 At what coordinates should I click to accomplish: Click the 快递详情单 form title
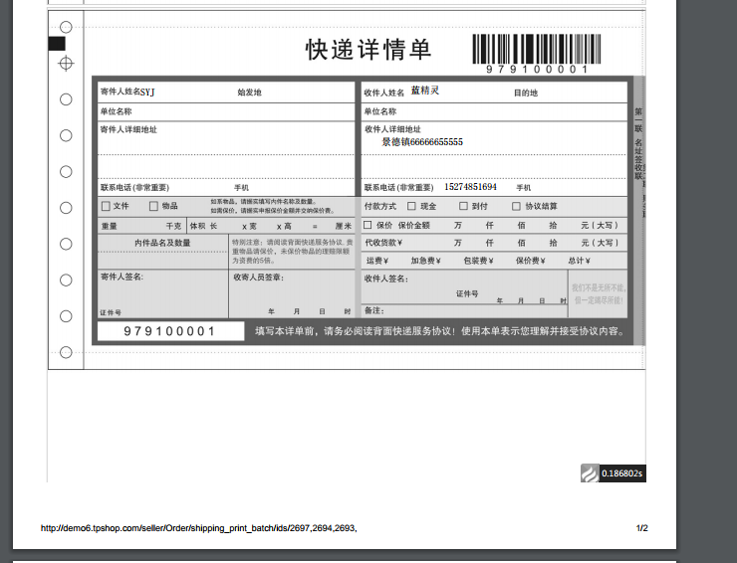pos(368,50)
